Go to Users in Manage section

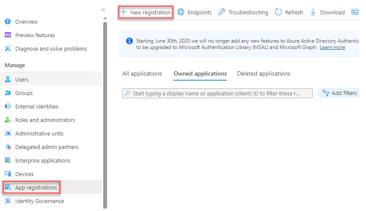tap(51, 79)
